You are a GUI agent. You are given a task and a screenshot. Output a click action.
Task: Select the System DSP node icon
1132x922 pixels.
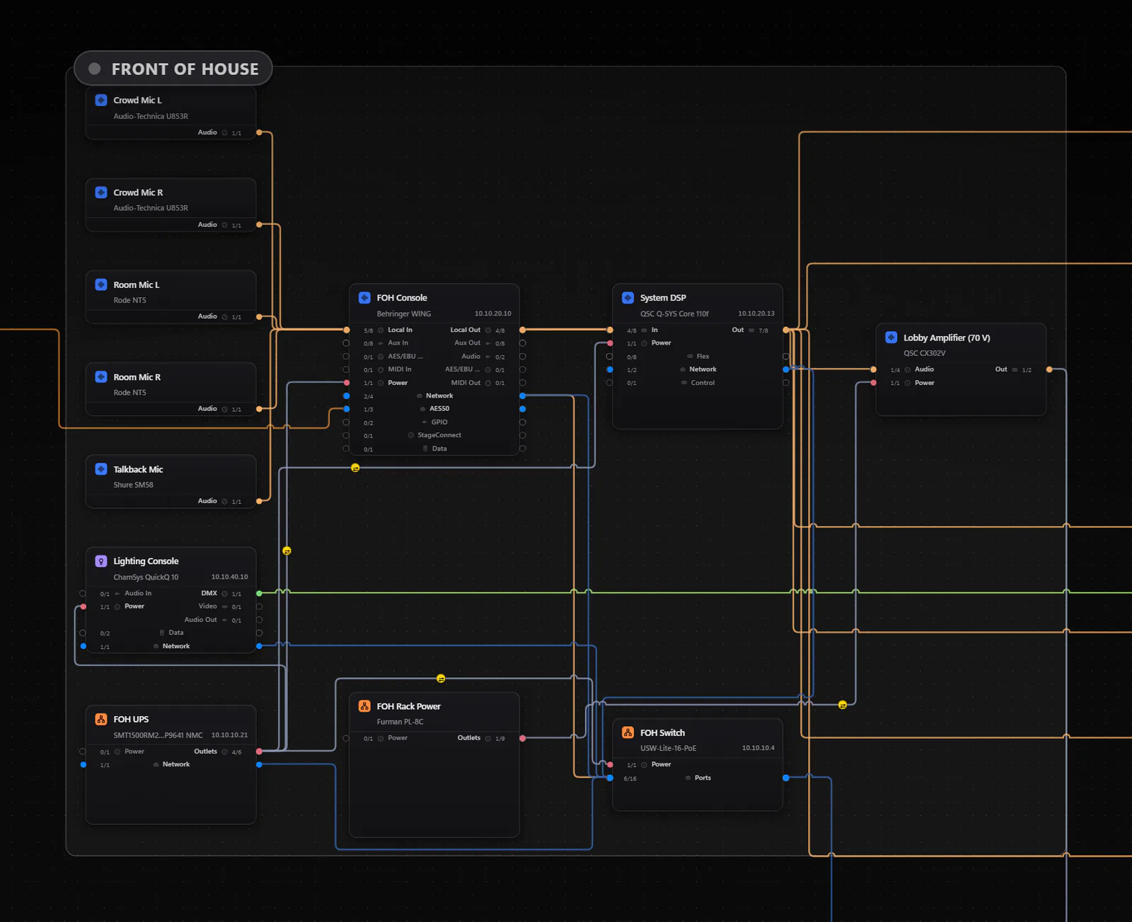click(x=628, y=298)
